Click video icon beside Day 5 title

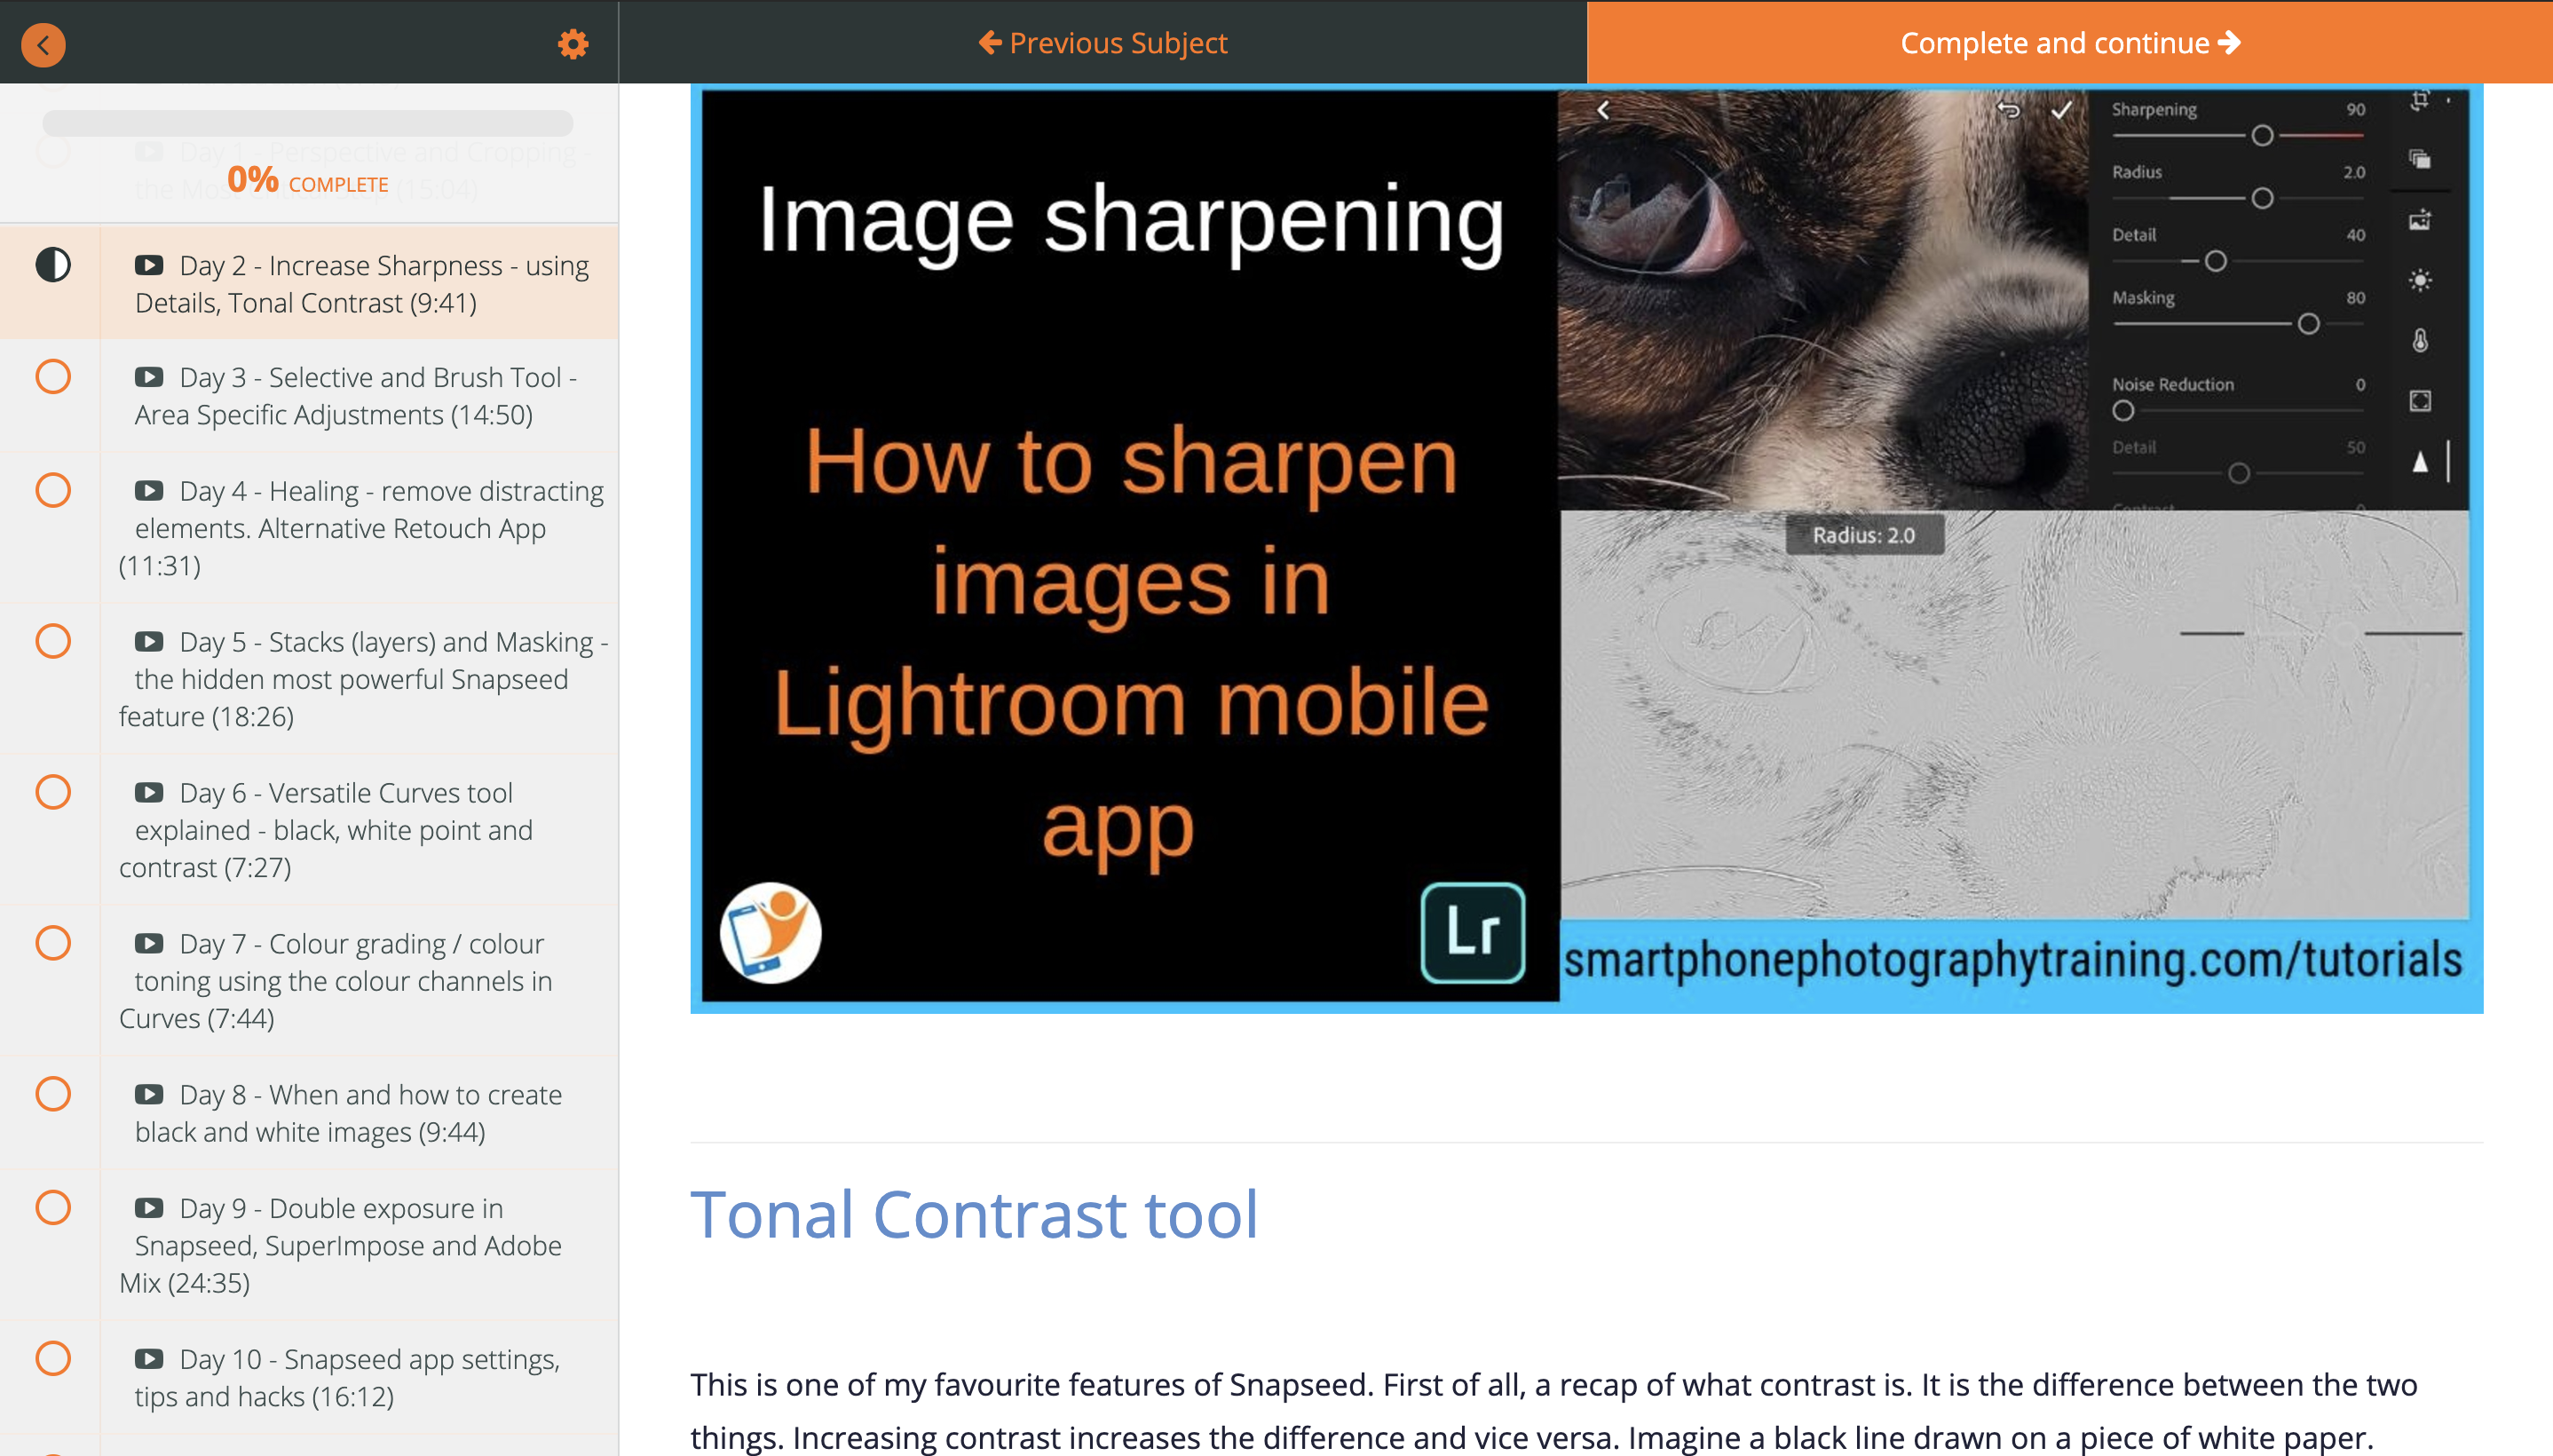point(149,641)
